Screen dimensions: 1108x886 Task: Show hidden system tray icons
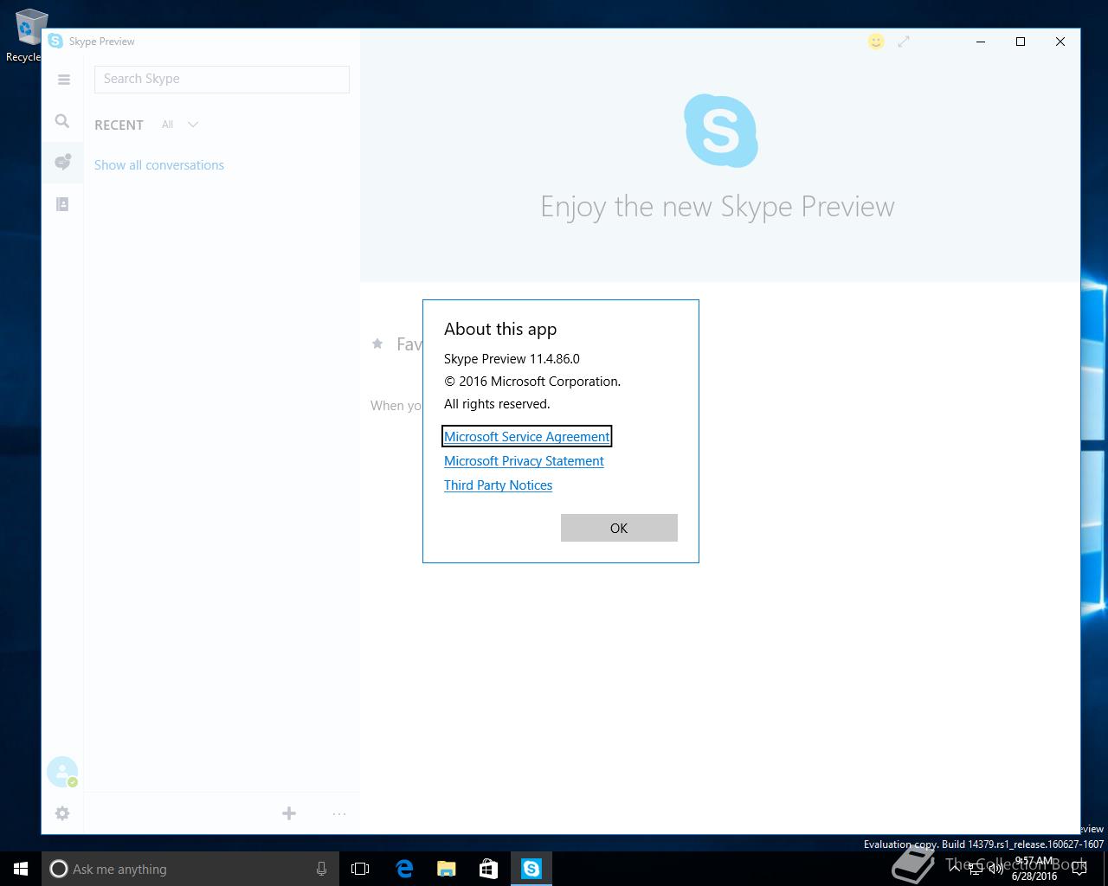click(955, 868)
